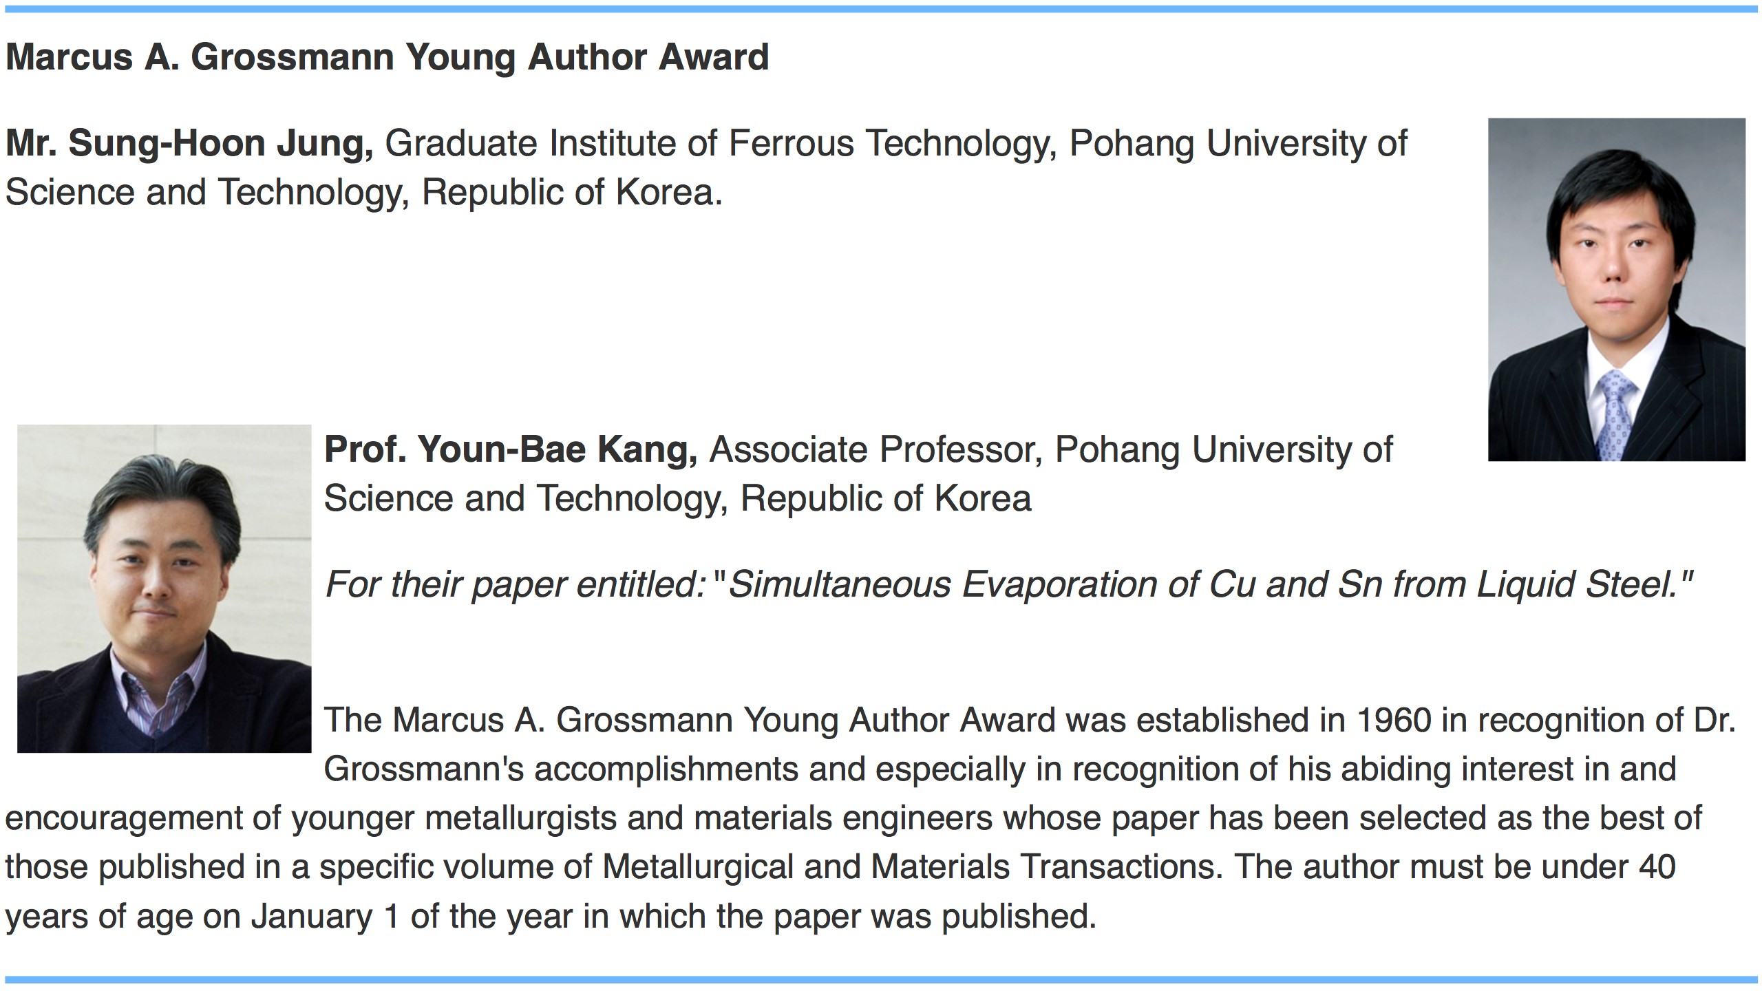Screen dimensions: 1762x991
Task: Open the portrait photo of gray-haired man
Action: [164, 588]
